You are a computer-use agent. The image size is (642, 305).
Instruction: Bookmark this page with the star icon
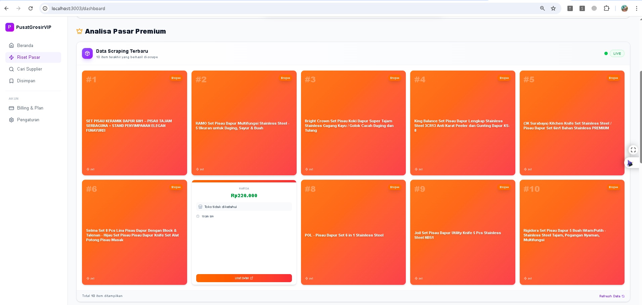[553, 8]
